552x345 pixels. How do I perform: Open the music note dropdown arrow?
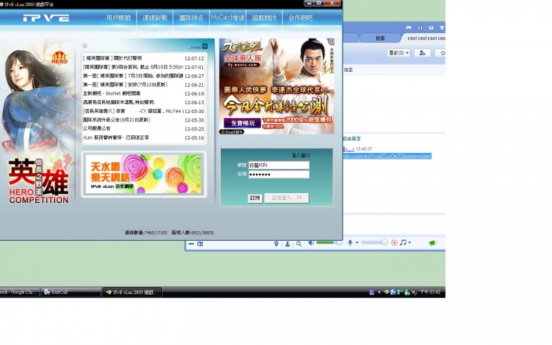tap(409, 242)
